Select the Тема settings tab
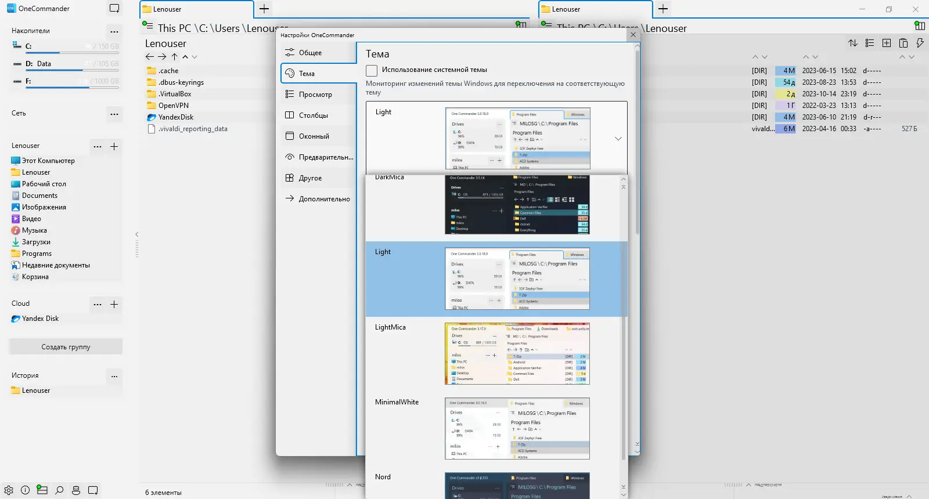Image resolution: width=929 pixels, height=499 pixels. tap(319, 74)
